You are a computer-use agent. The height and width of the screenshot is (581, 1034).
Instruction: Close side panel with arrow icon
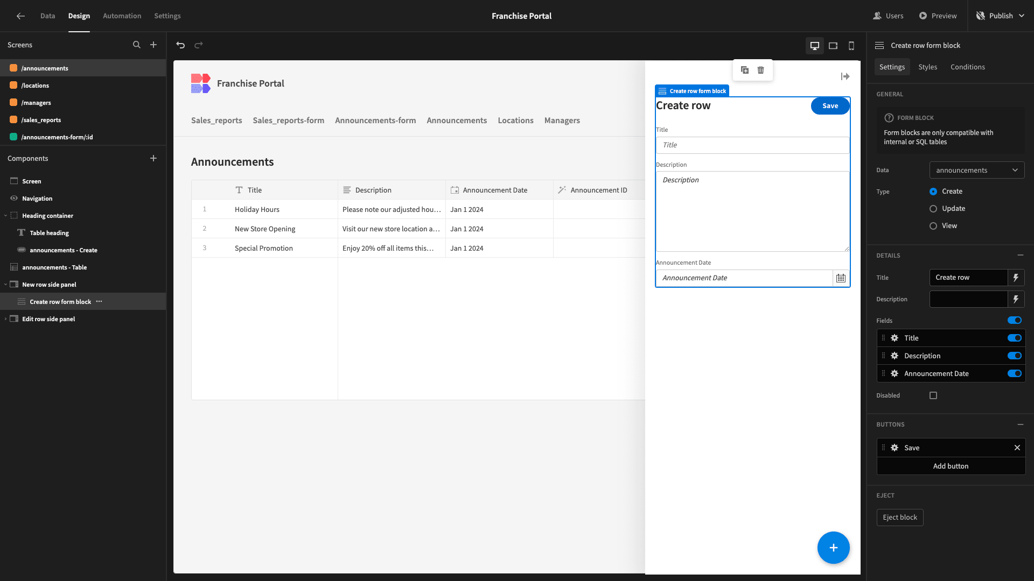[x=845, y=77]
